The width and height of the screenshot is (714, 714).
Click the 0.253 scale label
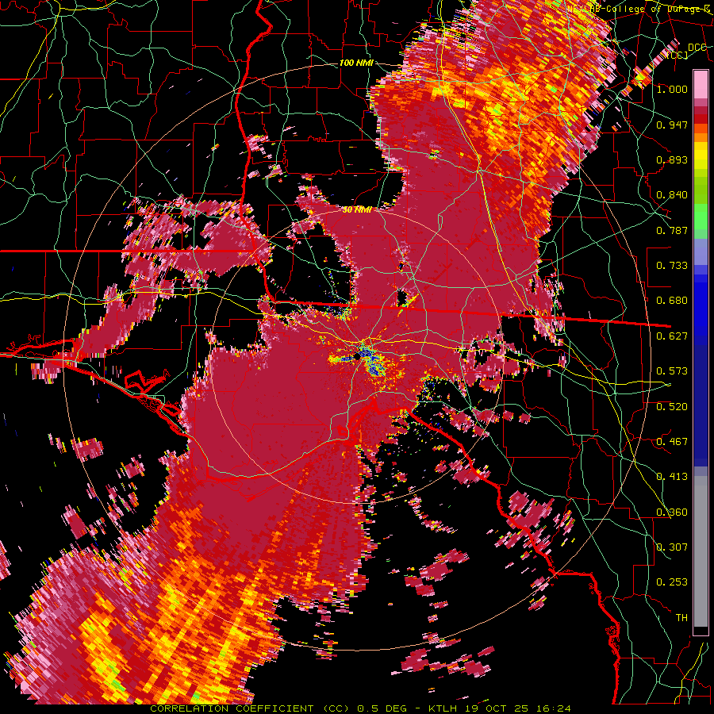tap(672, 582)
